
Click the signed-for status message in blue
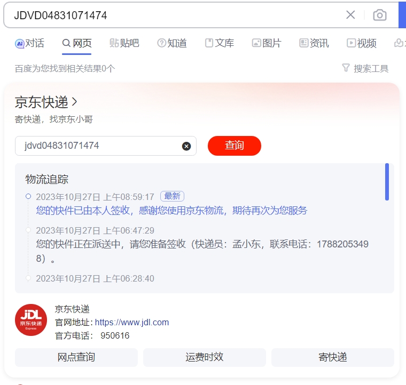pos(171,211)
